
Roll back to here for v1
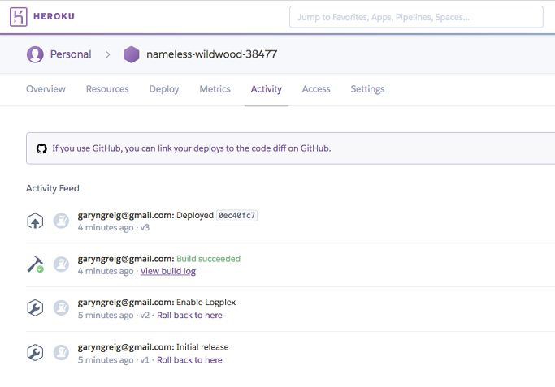(189, 359)
